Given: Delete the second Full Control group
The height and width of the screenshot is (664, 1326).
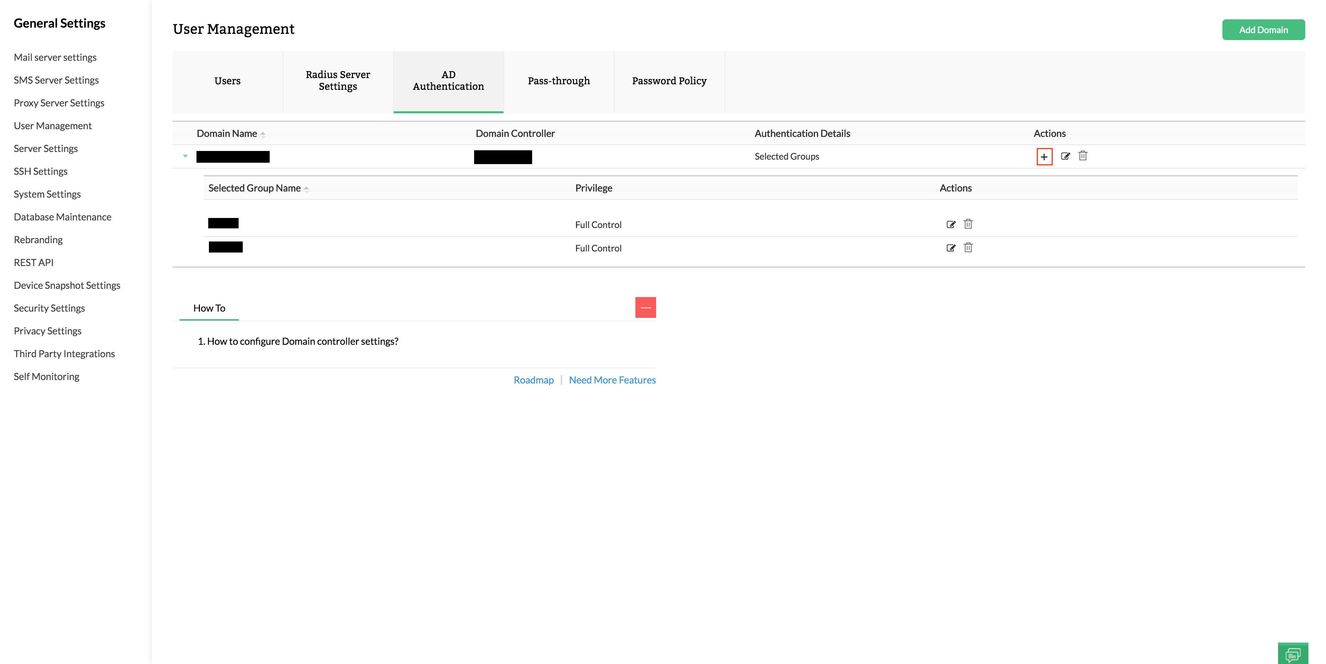Looking at the screenshot, I should pyautogui.click(x=968, y=248).
